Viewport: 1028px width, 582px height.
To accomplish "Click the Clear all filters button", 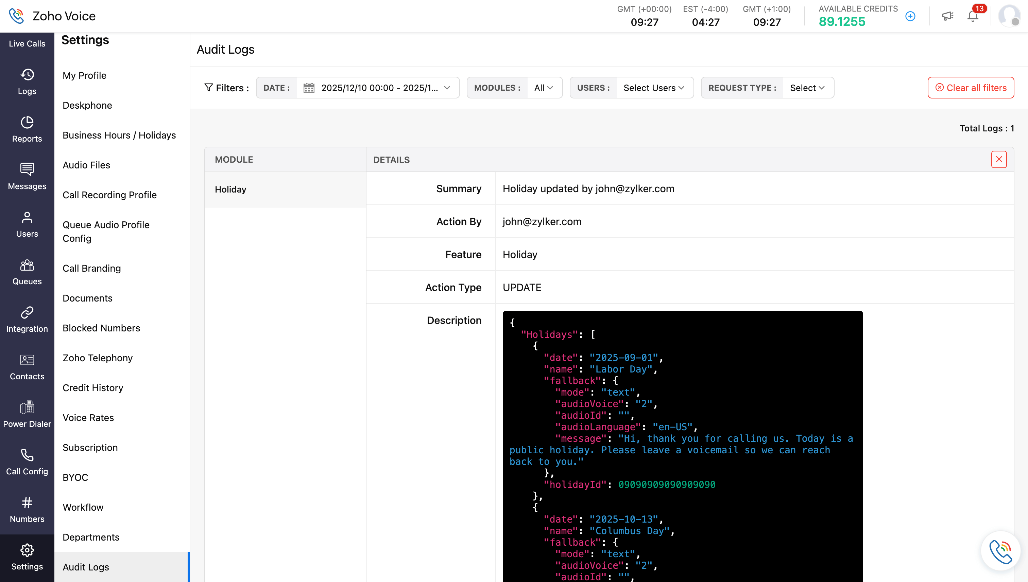I will pos(970,88).
